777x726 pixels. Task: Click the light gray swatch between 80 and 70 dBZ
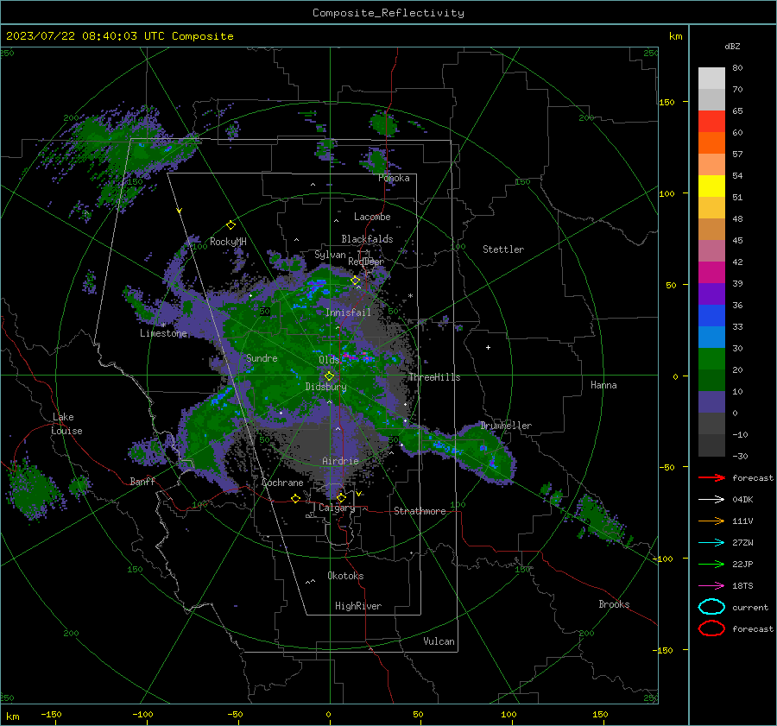pos(711,79)
